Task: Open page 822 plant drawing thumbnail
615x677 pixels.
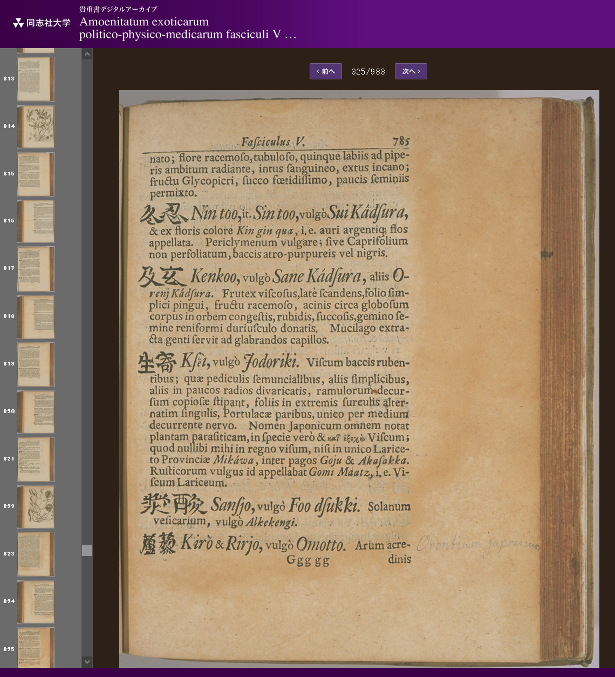Action: coord(36,506)
